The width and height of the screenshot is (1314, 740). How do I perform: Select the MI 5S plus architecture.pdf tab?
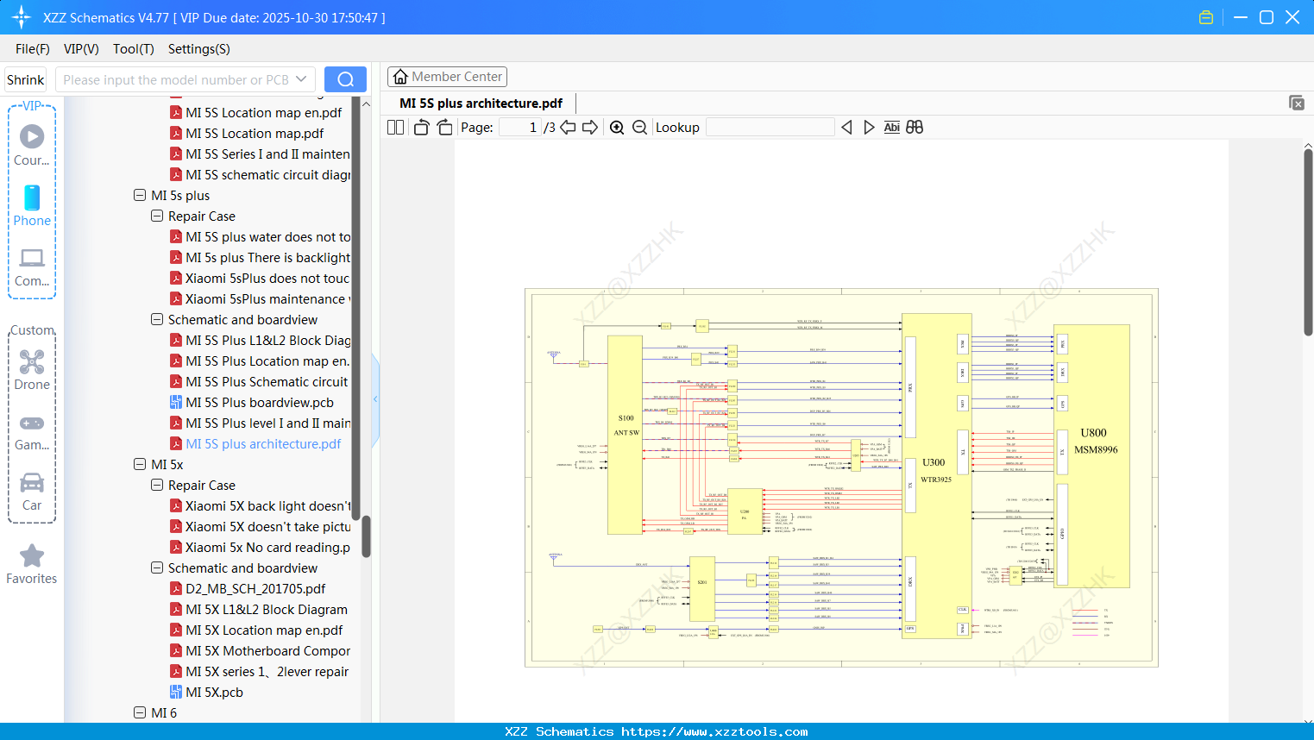[x=480, y=103]
